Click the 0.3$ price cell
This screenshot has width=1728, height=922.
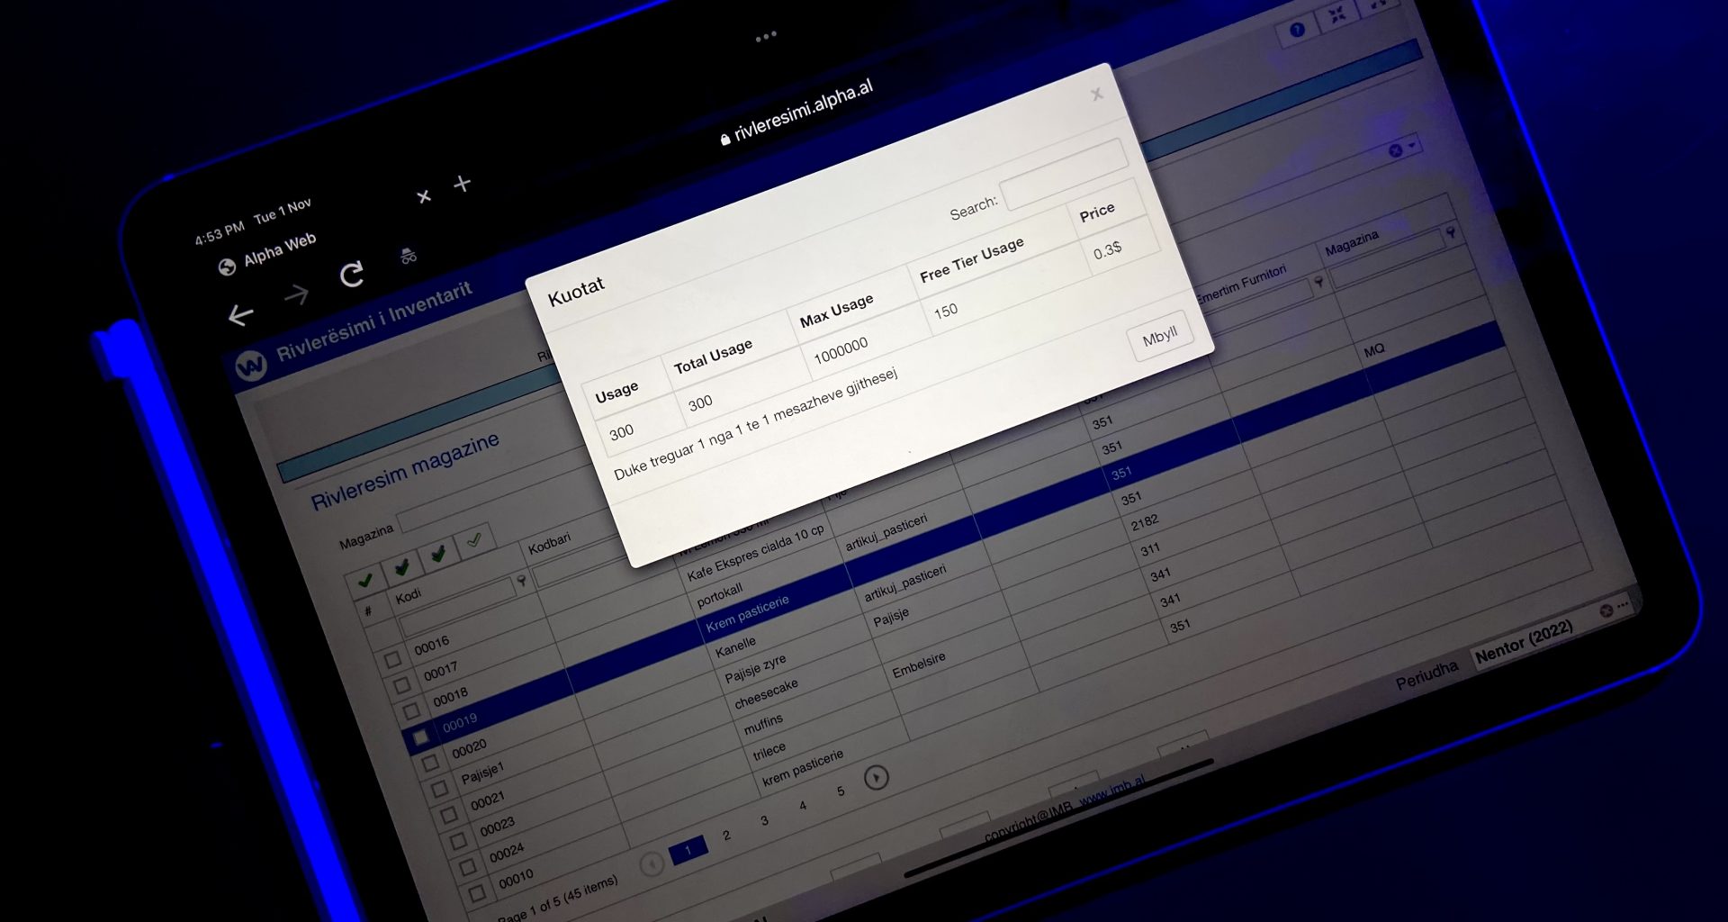pyautogui.click(x=1108, y=250)
